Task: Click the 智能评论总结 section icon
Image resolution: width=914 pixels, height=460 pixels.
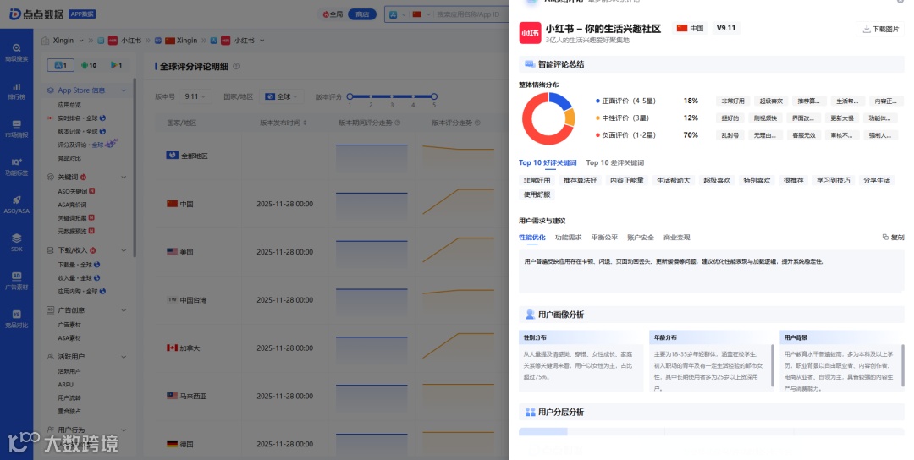Action: 530,64
